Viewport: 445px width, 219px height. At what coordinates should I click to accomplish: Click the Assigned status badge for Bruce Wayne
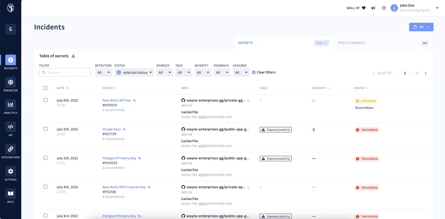tap(366, 101)
